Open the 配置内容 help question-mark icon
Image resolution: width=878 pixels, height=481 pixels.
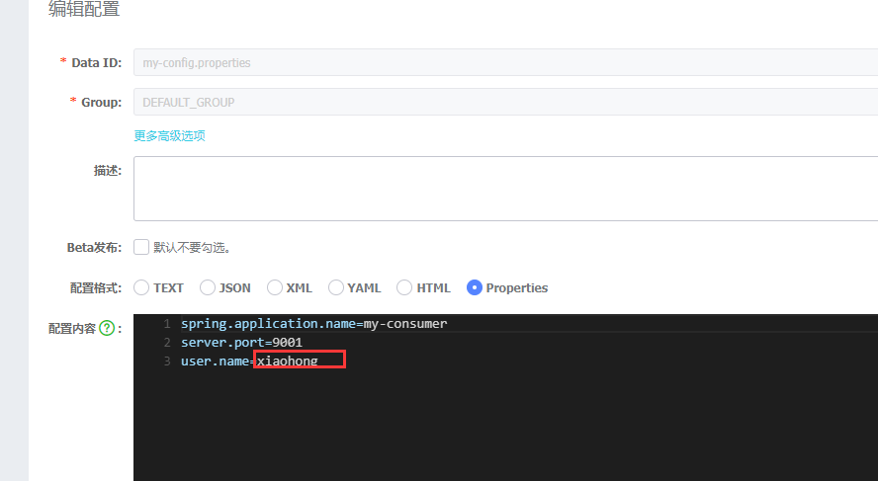[107, 328]
